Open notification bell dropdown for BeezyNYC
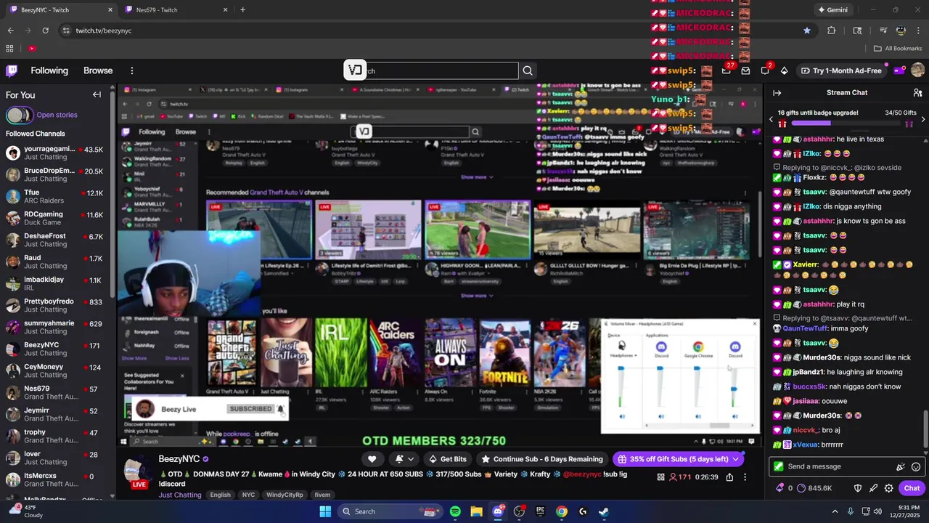Screen dimensions: 929x523 pyautogui.click(x=404, y=459)
